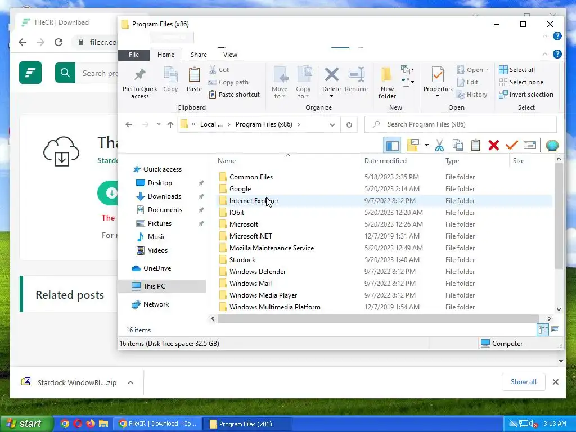The image size is (576, 432).
Task: Click the Search Program Files (x86) field
Action: tap(461, 124)
